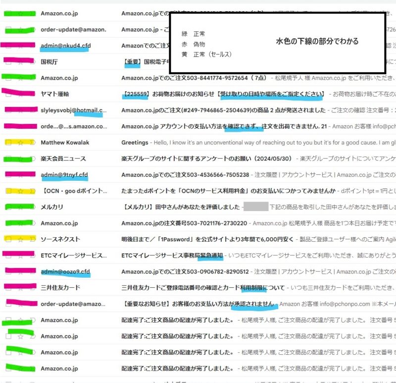Mark OCN goo dポイント email as important
This screenshot has height=383, width=396.
pyautogui.click(x=33, y=191)
